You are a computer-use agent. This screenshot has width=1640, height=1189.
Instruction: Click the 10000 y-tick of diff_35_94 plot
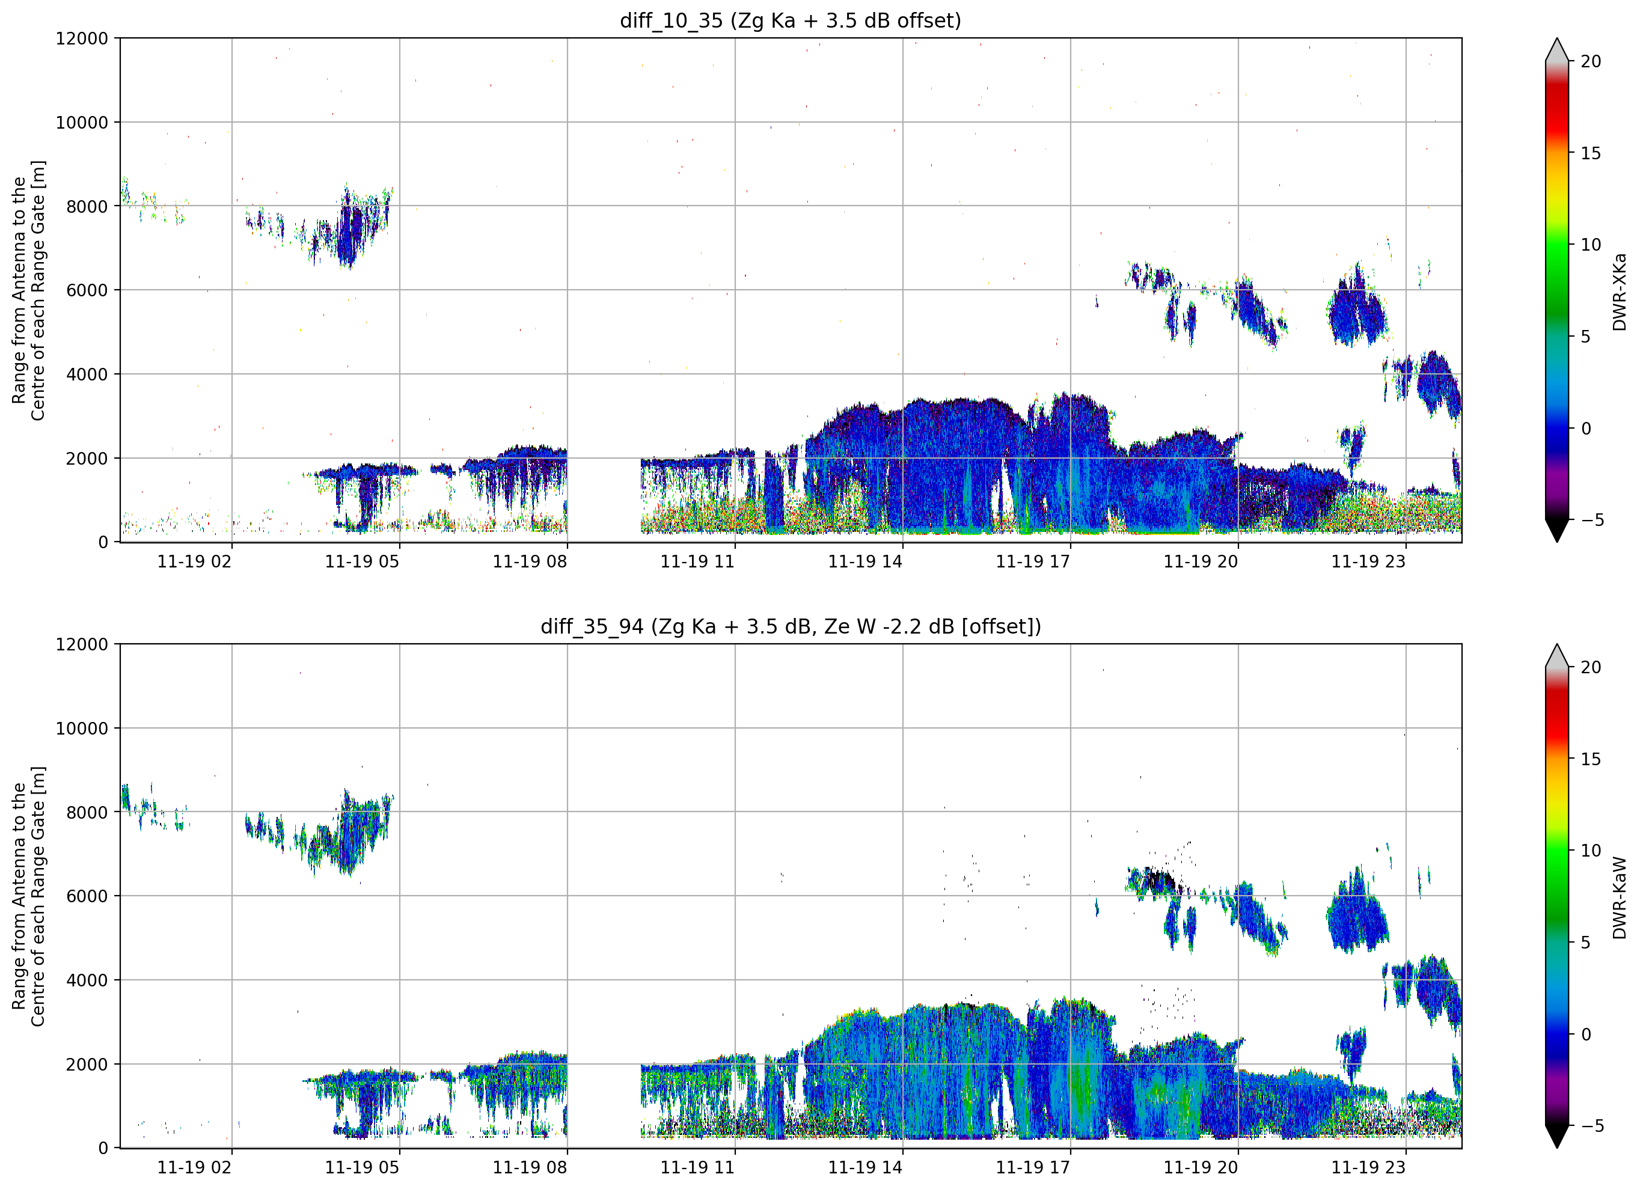[82, 729]
